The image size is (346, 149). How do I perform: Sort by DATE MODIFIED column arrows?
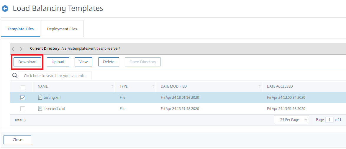pyautogui.click(x=260, y=86)
